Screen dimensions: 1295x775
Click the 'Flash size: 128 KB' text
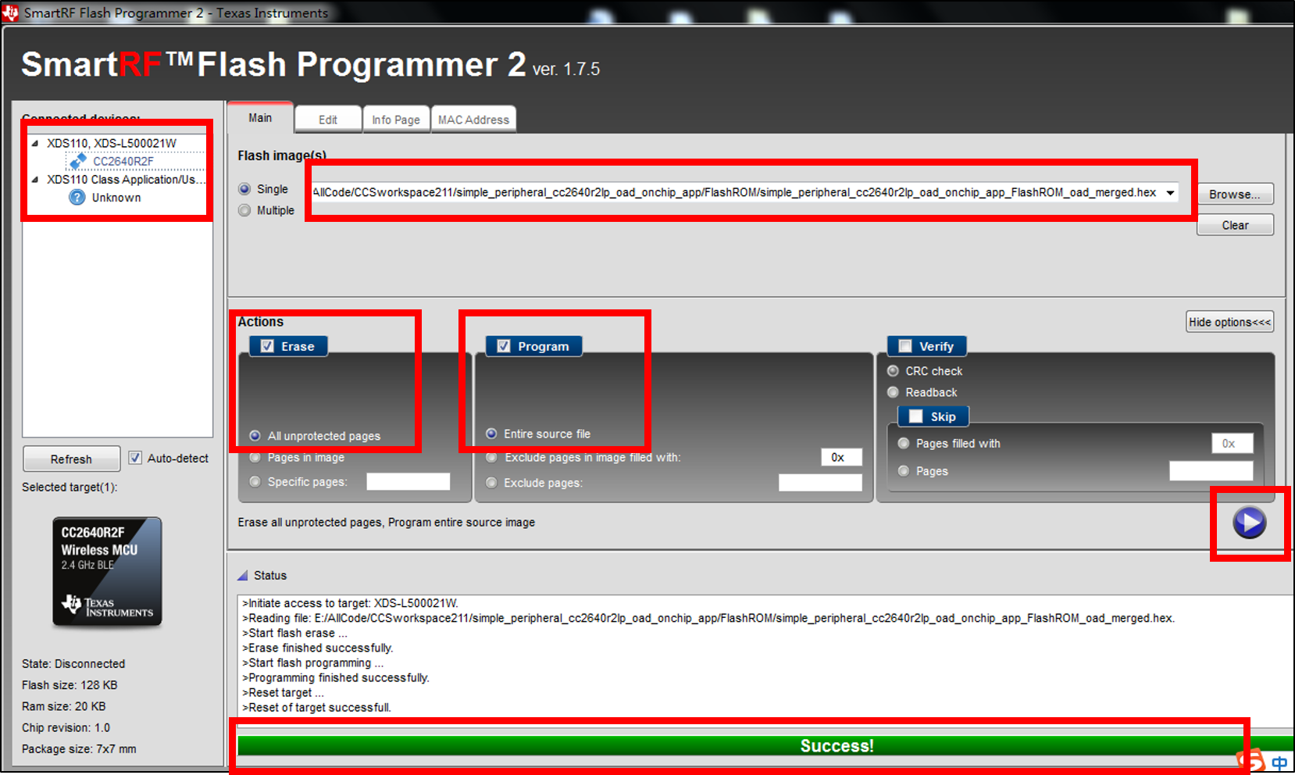[x=70, y=685]
